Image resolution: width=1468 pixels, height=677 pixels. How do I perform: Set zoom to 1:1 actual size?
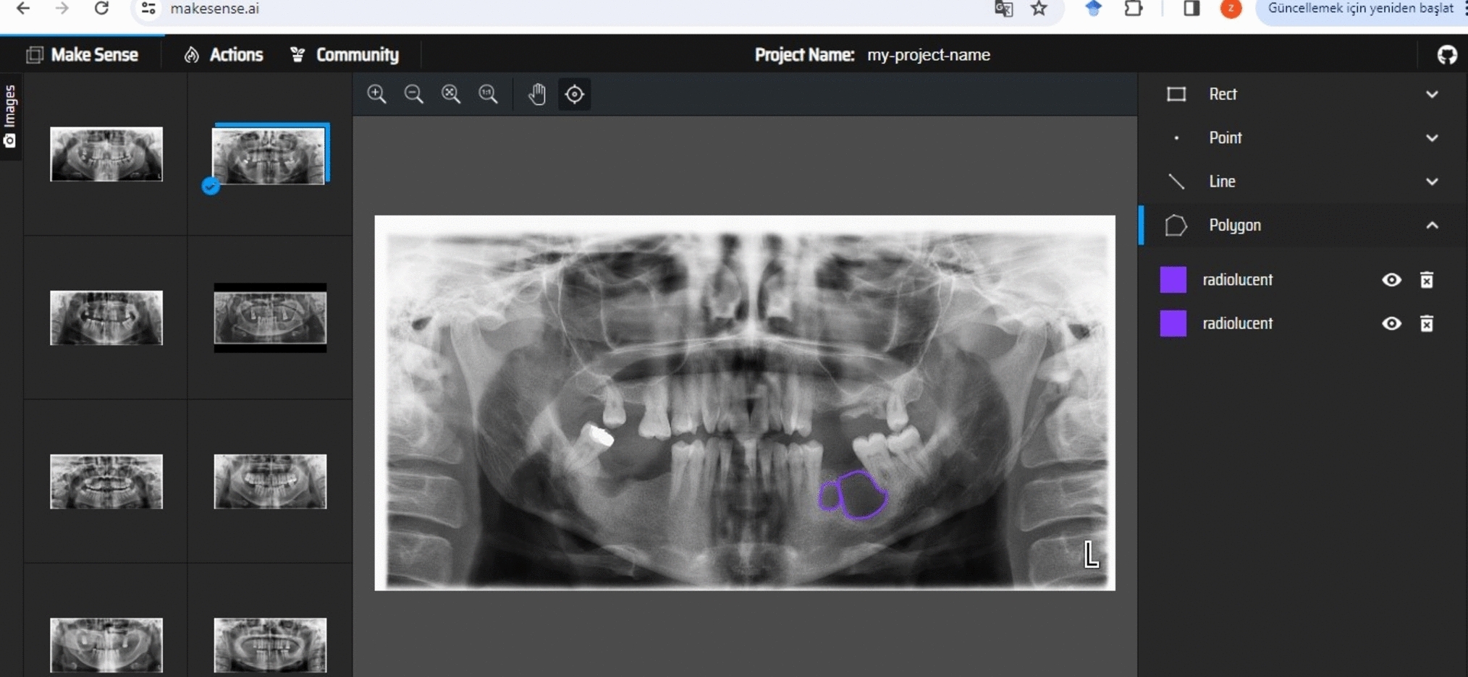pos(488,94)
